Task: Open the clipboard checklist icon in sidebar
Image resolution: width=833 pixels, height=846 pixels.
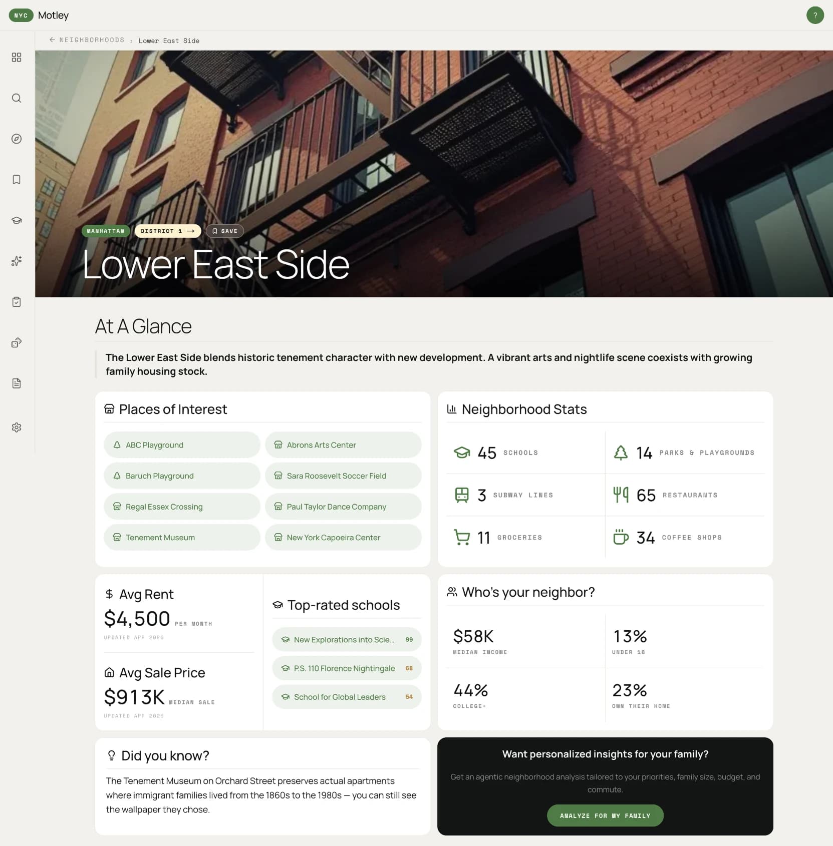Action: 17,302
